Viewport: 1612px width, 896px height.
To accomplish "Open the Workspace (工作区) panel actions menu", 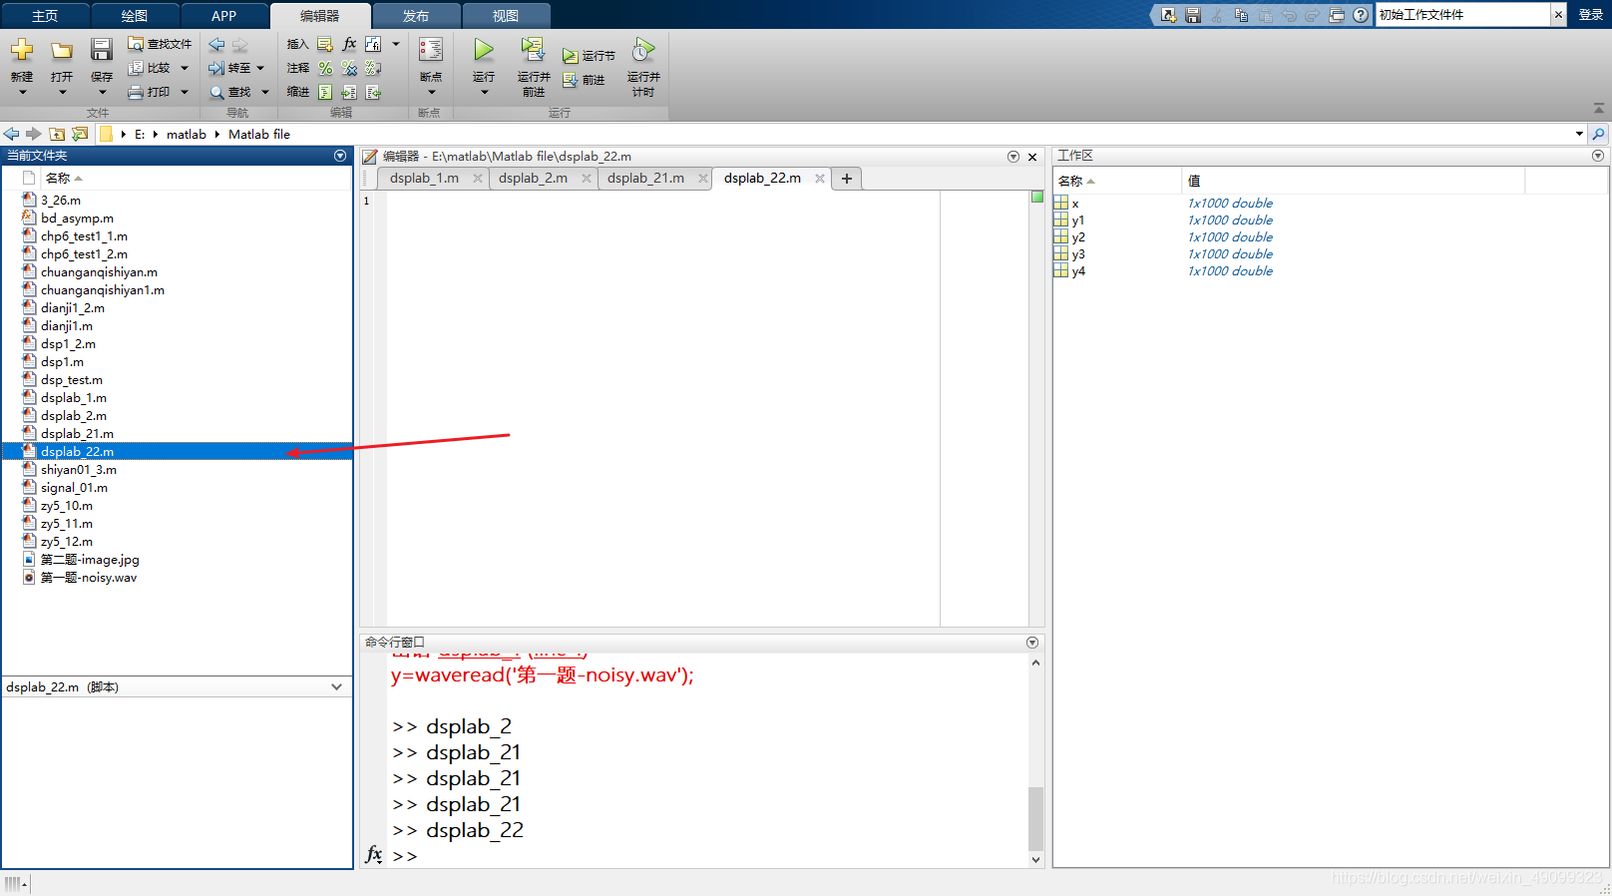I will tap(1597, 156).
